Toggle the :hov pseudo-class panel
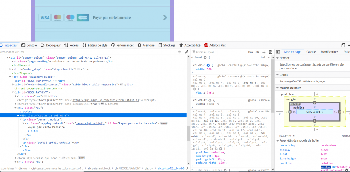The width and height of the screenshot is (350, 172). click(250, 52)
